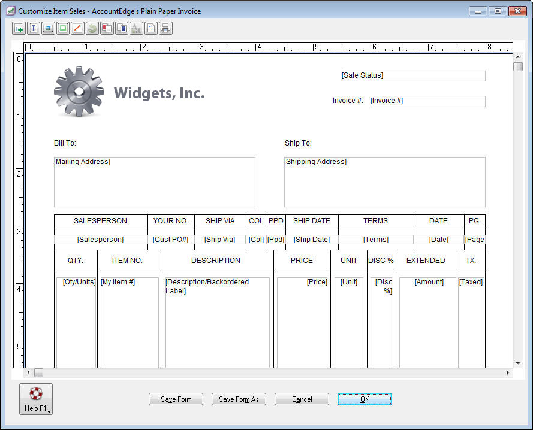Select the Rectangle drawing tool
The height and width of the screenshot is (430, 533).
63,28
